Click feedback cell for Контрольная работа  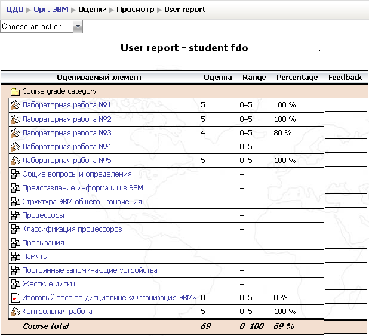tap(346, 312)
